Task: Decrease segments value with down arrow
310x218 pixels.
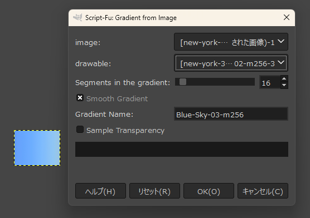Action: coord(284,85)
